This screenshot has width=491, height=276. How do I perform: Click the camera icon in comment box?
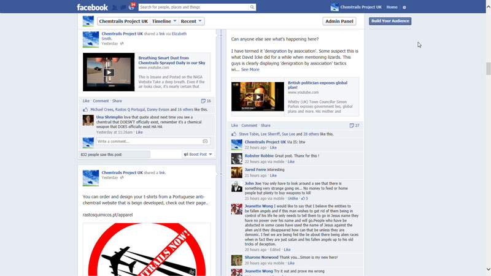click(206, 142)
